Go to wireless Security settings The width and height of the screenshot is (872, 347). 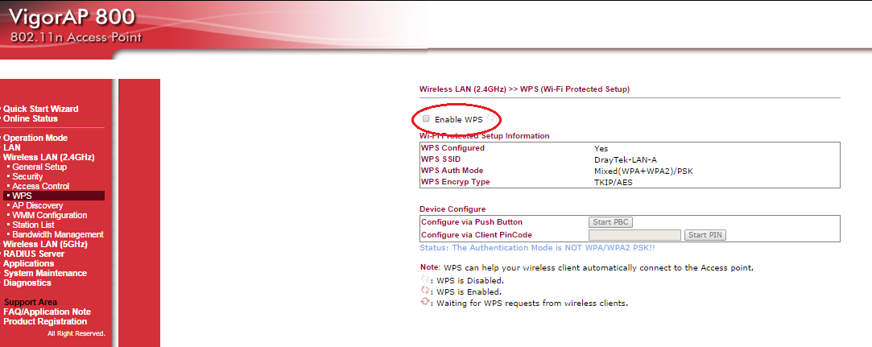(27, 176)
